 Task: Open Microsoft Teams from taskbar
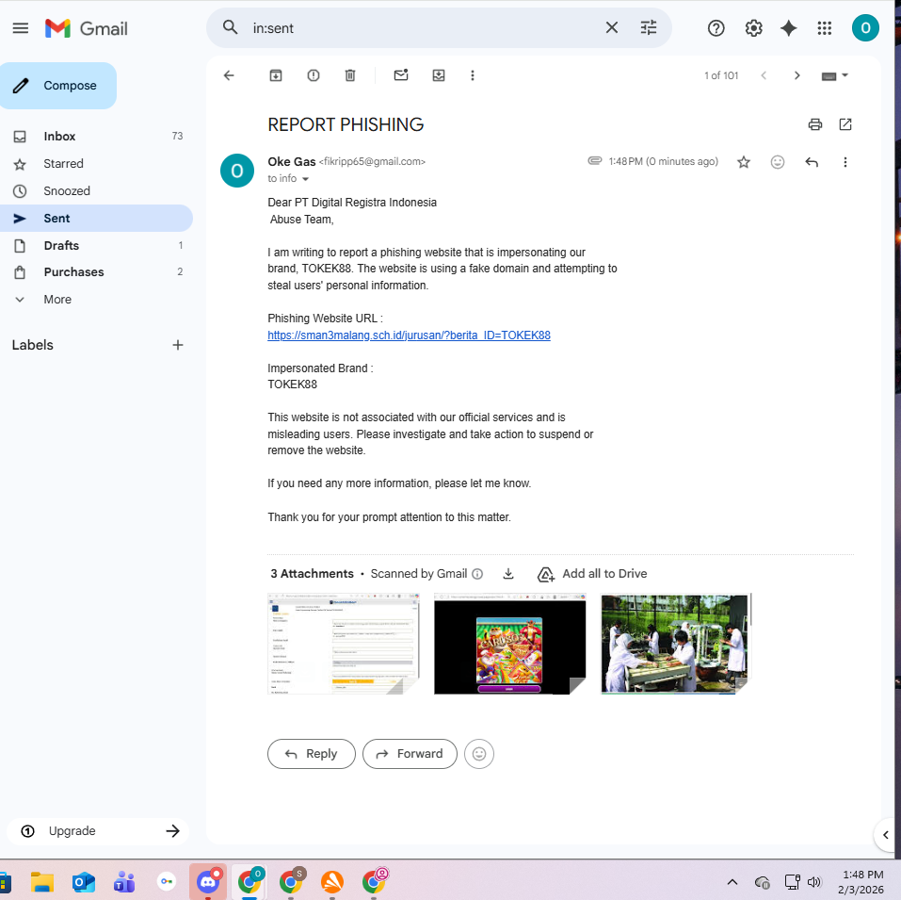[x=124, y=881]
